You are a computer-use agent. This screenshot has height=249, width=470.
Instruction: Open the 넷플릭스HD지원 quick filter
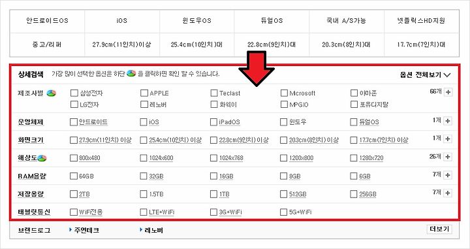click(x=421, y=21)
